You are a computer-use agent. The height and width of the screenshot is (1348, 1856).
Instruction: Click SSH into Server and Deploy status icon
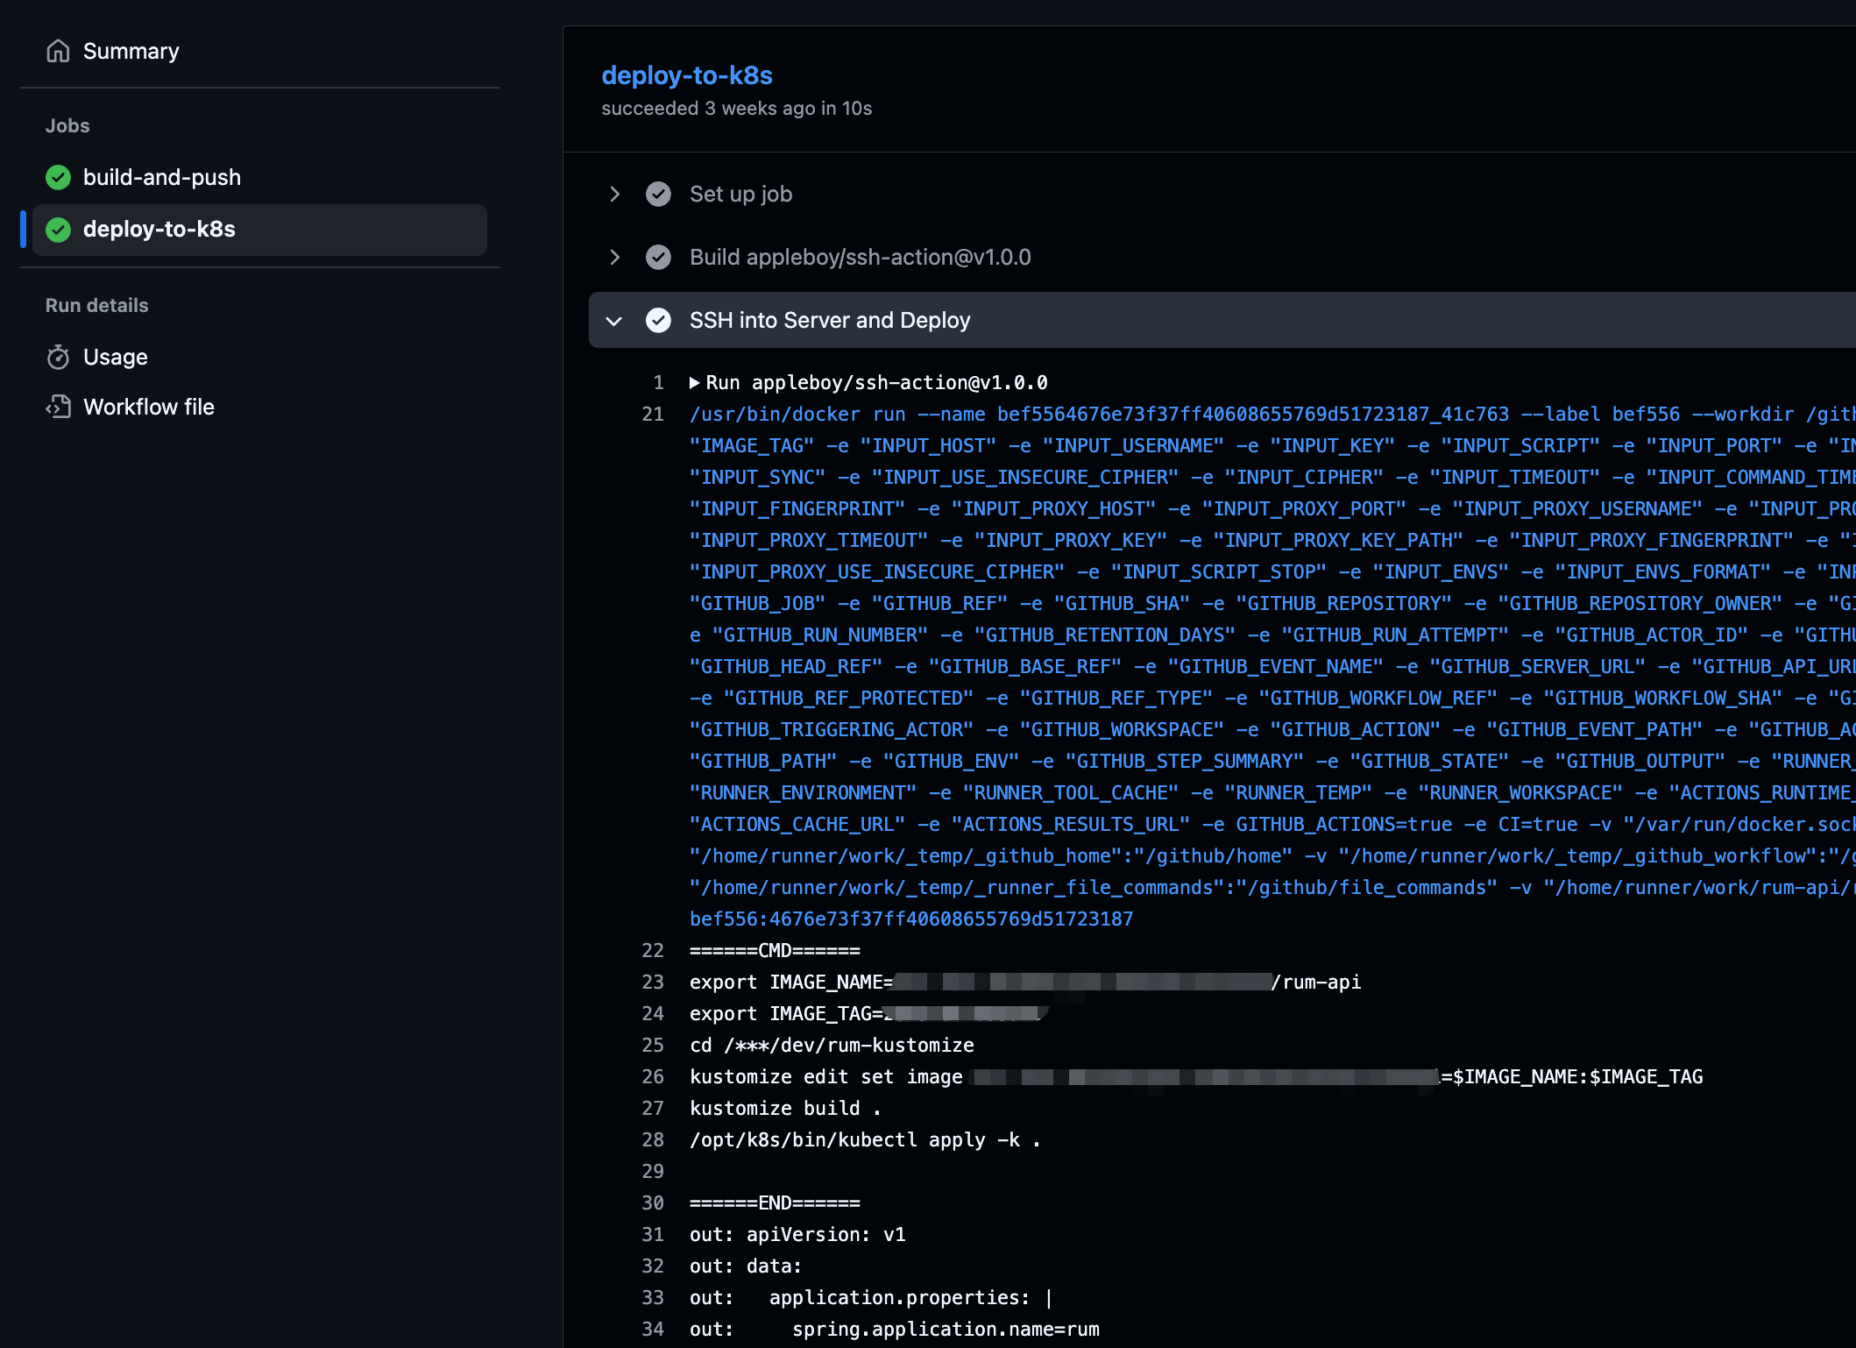pyautogui.click(x=658, y=320)
